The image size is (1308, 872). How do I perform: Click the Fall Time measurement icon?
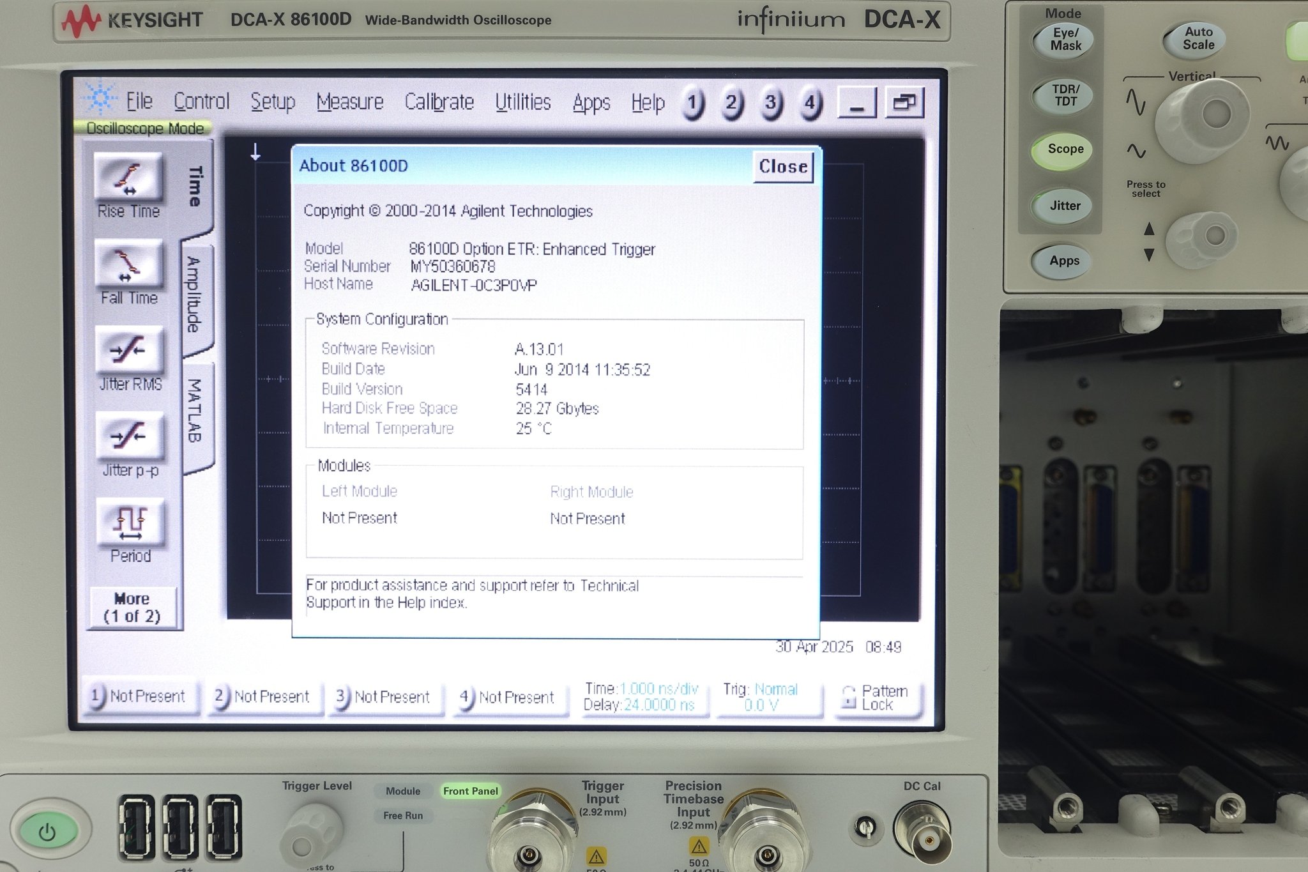(x=128, y=263)
